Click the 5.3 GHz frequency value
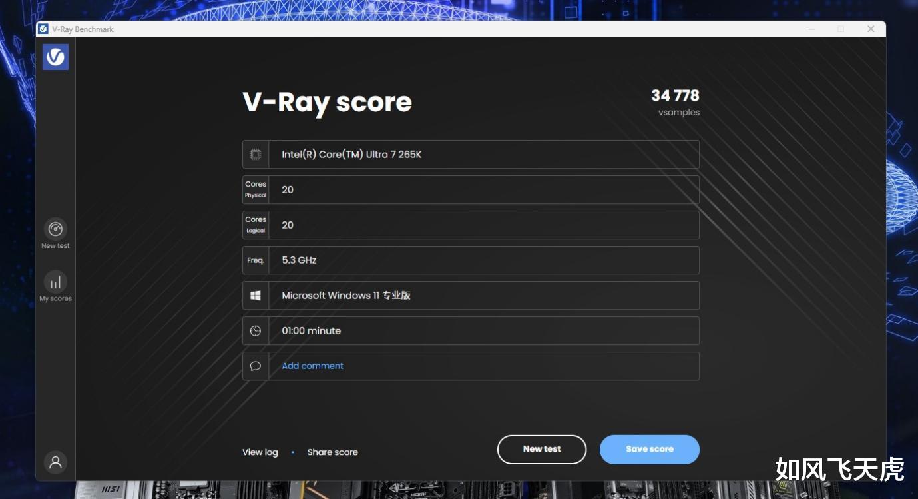Image resolution: width=918 pixels, height=499 pixels. click(299, 260)
